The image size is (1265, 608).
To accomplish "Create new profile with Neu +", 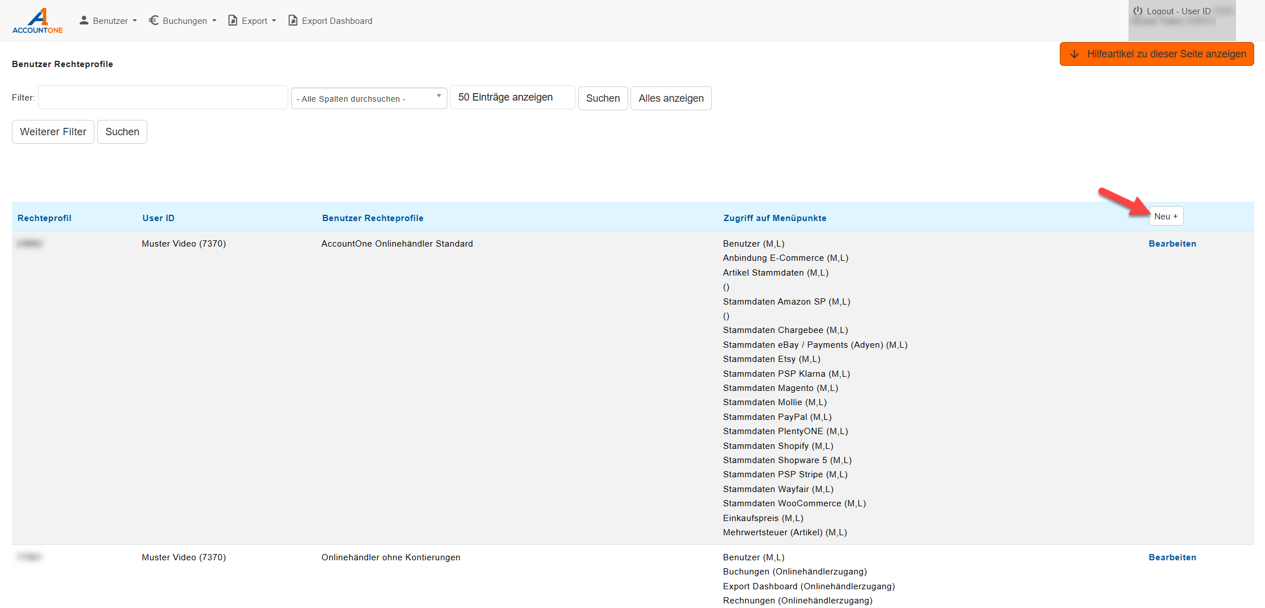I will 1166,216.
